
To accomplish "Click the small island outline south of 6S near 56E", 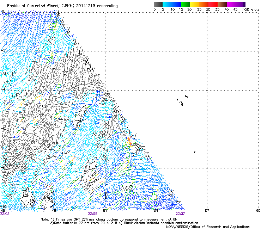I will click(x=195, y=152).
